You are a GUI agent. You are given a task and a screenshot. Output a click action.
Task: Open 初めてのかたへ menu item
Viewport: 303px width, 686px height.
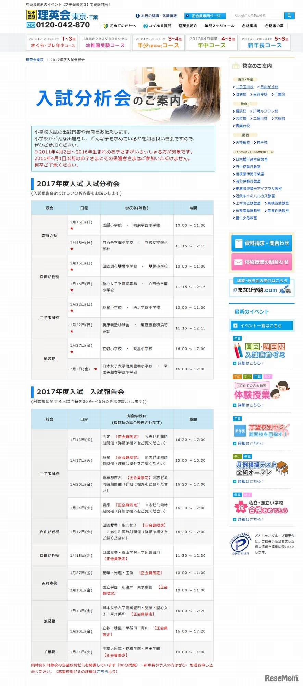[120, 26]
